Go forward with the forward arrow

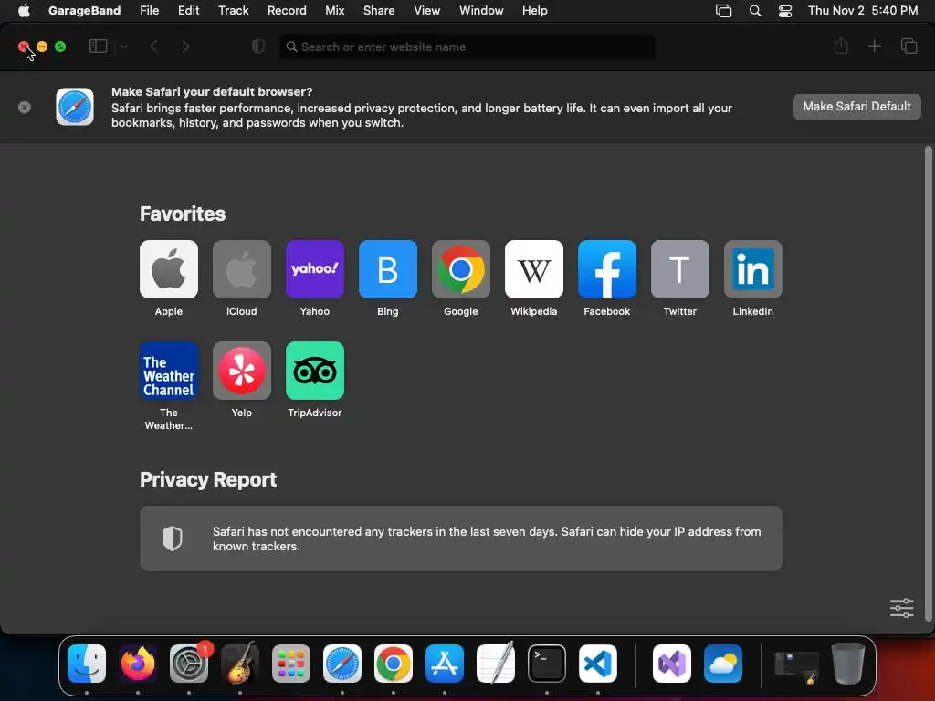pyautogui.click(x=186, y=47)
